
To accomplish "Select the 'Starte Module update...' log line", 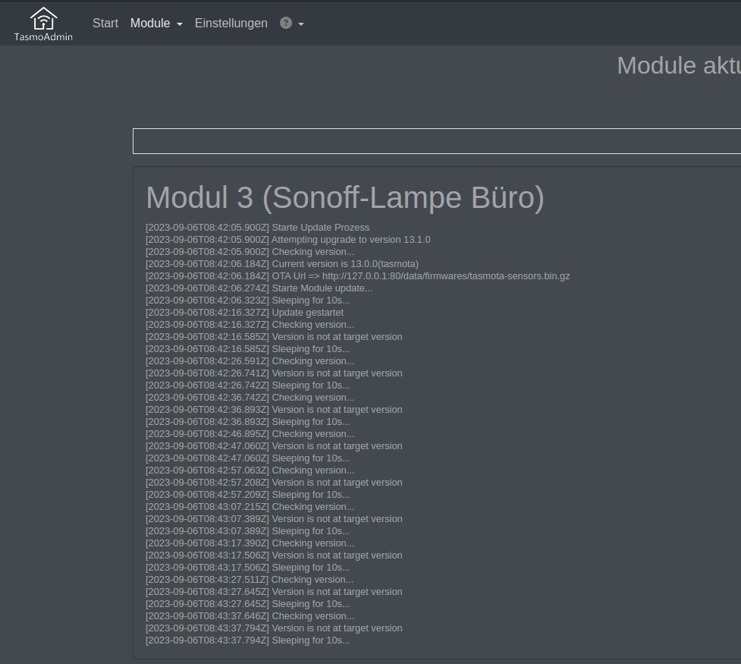I will point(259,288).
